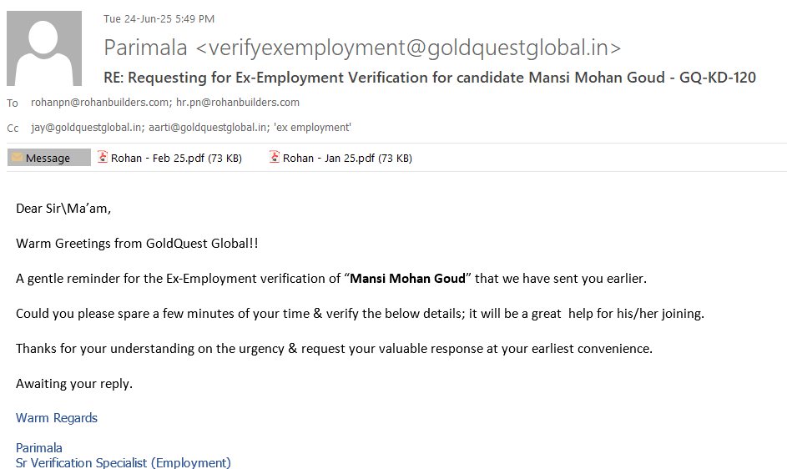
Task: Click the email subject line
Action: click(429, 78)
